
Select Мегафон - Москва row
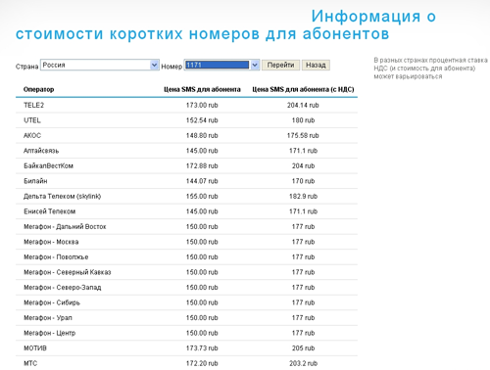tap(186, 242)
